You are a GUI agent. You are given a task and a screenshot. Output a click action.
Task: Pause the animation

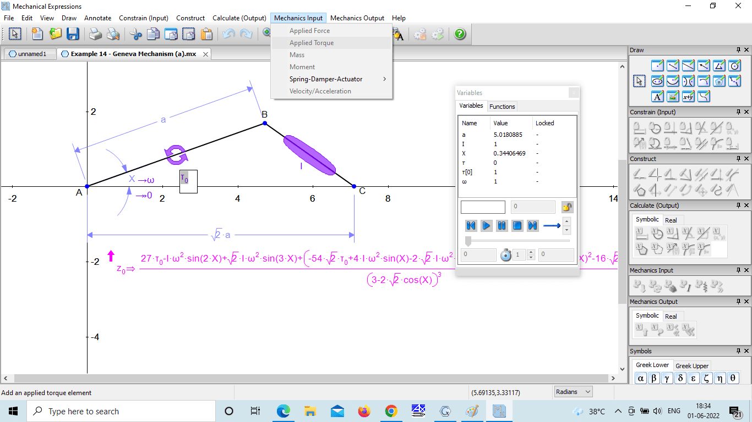tap(502, 225)
